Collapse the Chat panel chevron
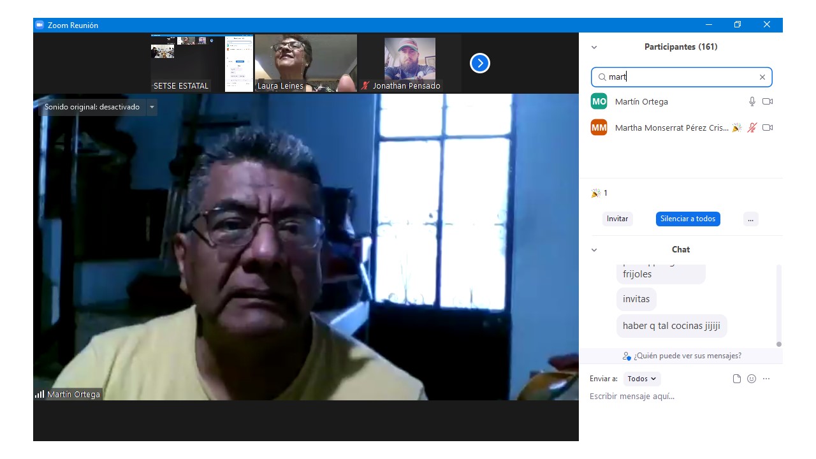 [x=594, y=250]
